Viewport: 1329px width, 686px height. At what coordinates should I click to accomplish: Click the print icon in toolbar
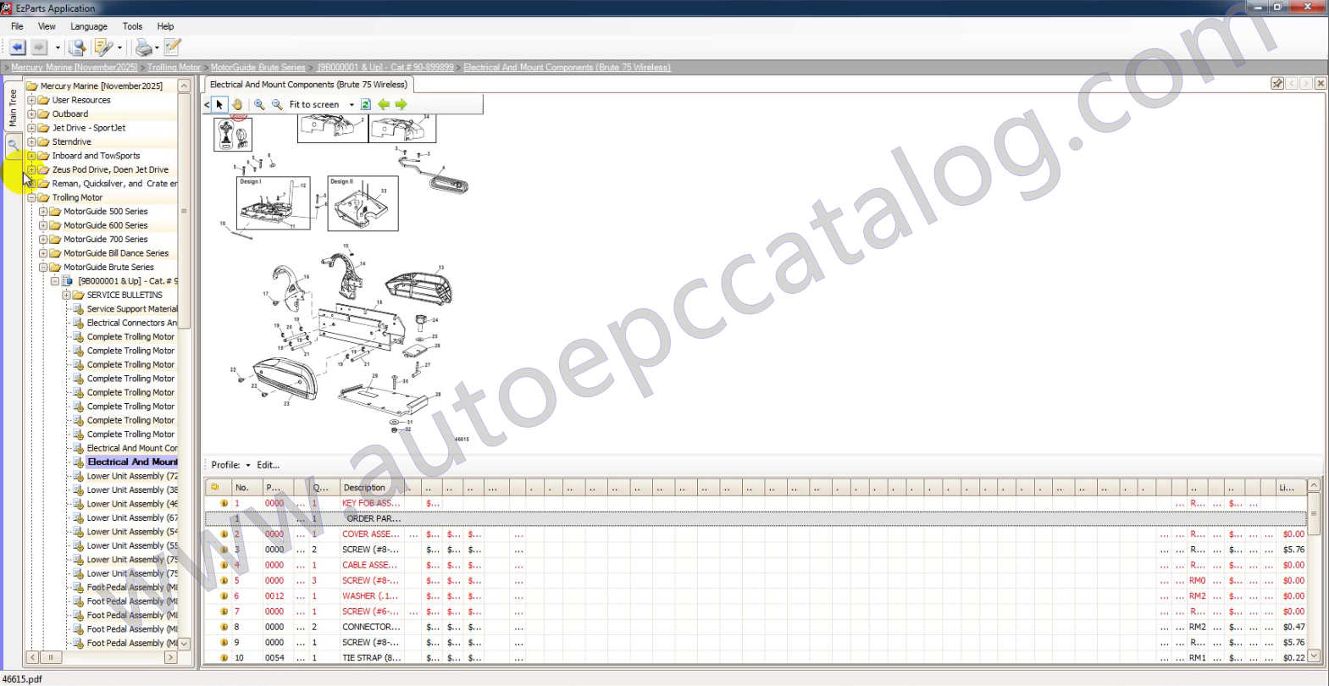[143, 47]
